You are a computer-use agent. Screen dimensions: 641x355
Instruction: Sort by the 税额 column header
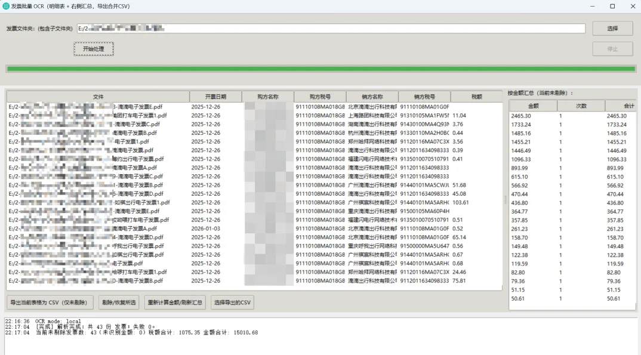(477, 97)
